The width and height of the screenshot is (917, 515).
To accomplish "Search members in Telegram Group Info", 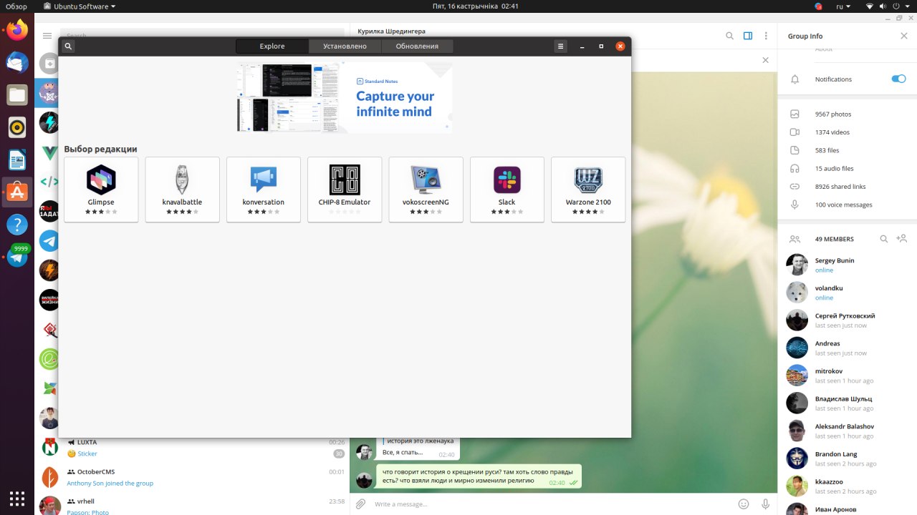I will click(x=884, y=239).
